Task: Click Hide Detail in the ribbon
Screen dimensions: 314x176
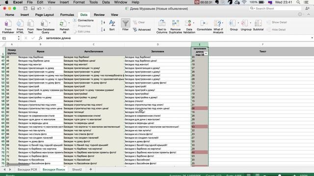Action: tap(276, 29)
